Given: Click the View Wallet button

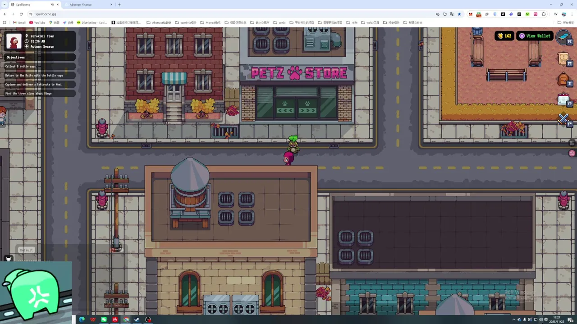Looking at the screenshot, I should pyautogui.click(x=535, y=36).
